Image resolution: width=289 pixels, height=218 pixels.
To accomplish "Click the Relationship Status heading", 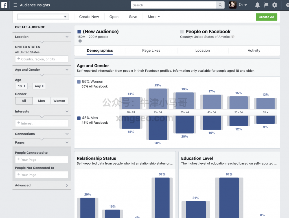I will [97, 158].
